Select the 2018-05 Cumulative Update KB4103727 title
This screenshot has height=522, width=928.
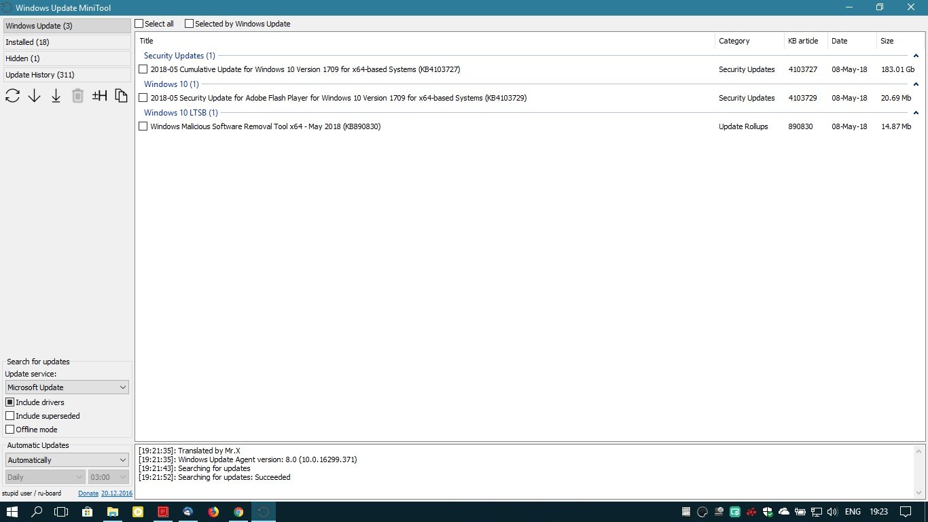(x=305, y=69)
